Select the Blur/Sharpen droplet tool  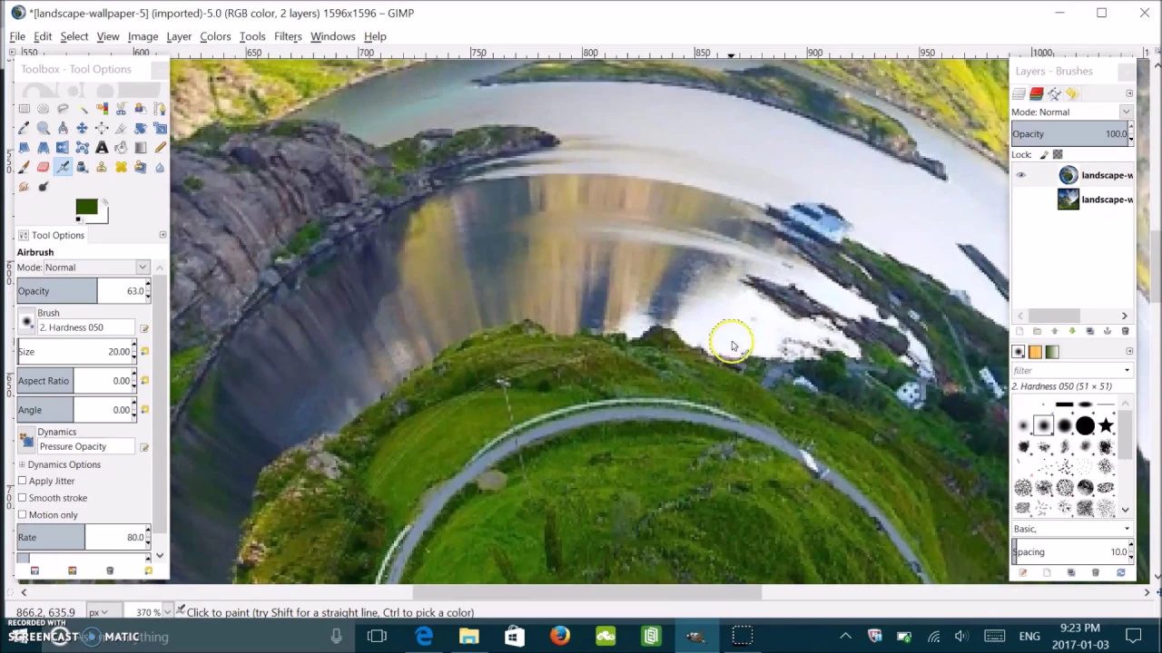coord(160,167)
